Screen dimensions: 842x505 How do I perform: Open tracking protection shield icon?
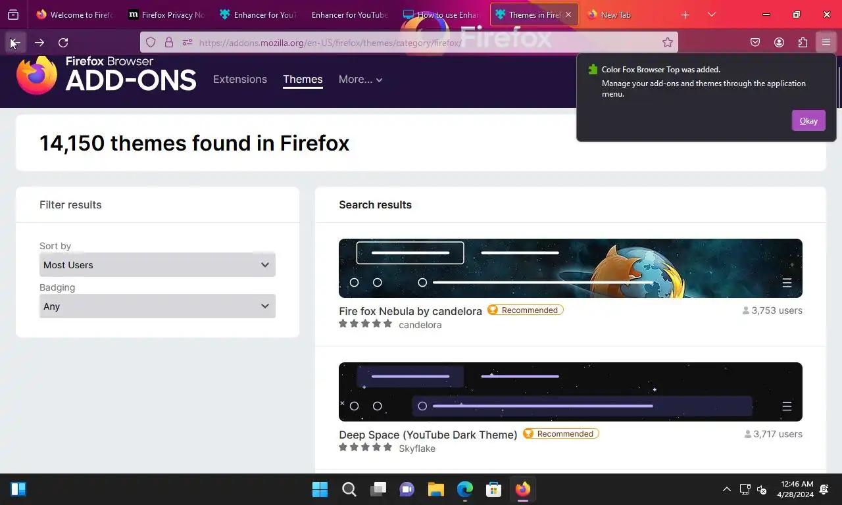coord(151,43)
